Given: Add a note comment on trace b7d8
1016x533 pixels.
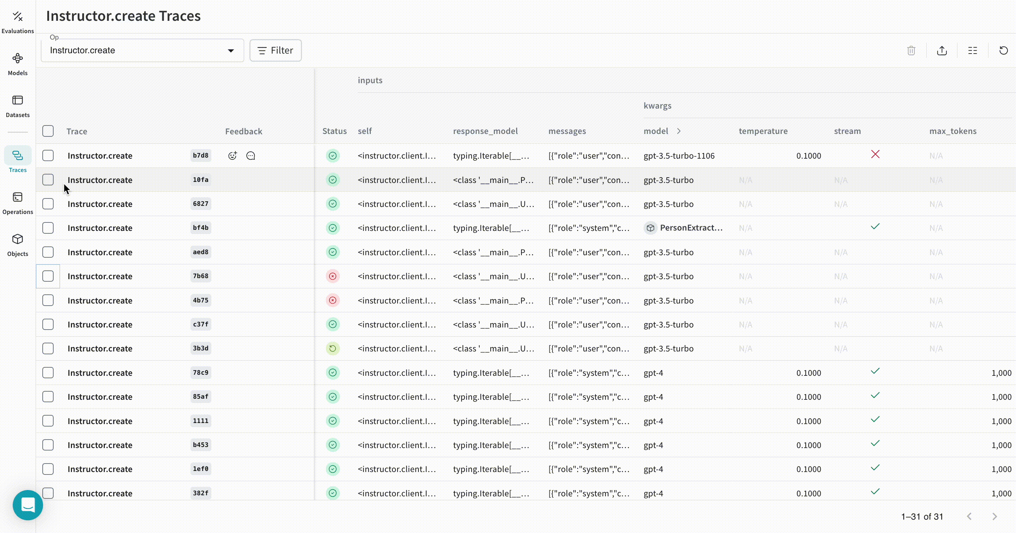Looking at the screenshot, I should coord(251,156).
